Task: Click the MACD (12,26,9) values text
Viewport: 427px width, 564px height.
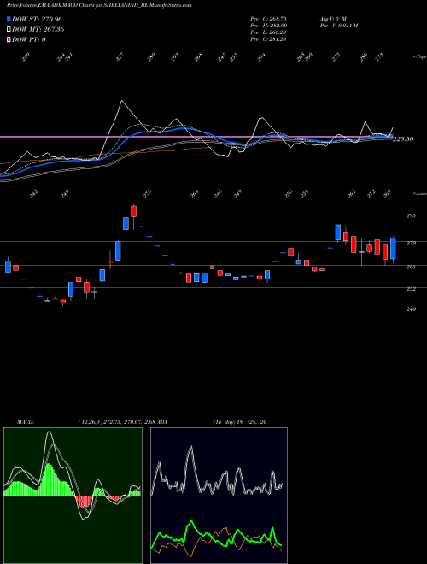Action: click(x=116, y=422)
